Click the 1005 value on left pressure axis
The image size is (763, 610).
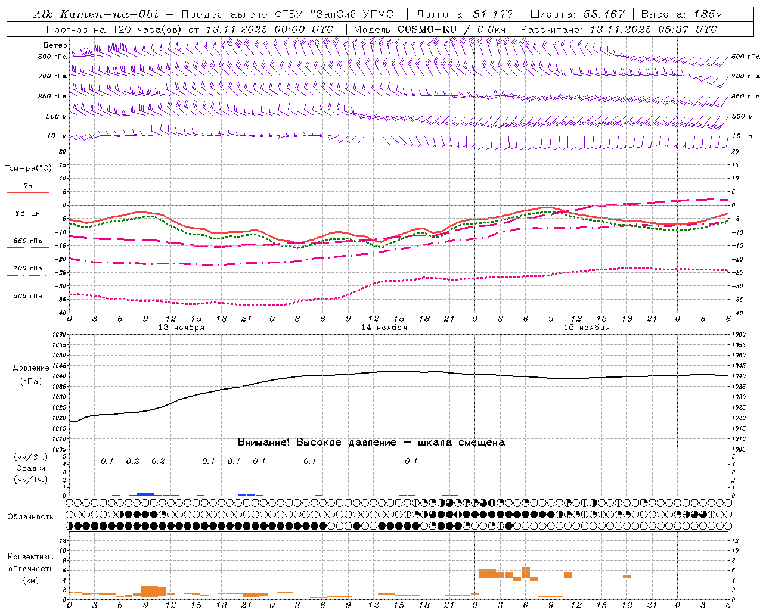tap(60, 449)
